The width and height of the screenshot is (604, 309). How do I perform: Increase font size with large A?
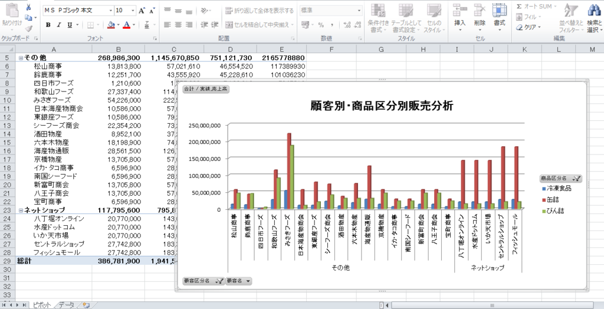coord(142,11)
